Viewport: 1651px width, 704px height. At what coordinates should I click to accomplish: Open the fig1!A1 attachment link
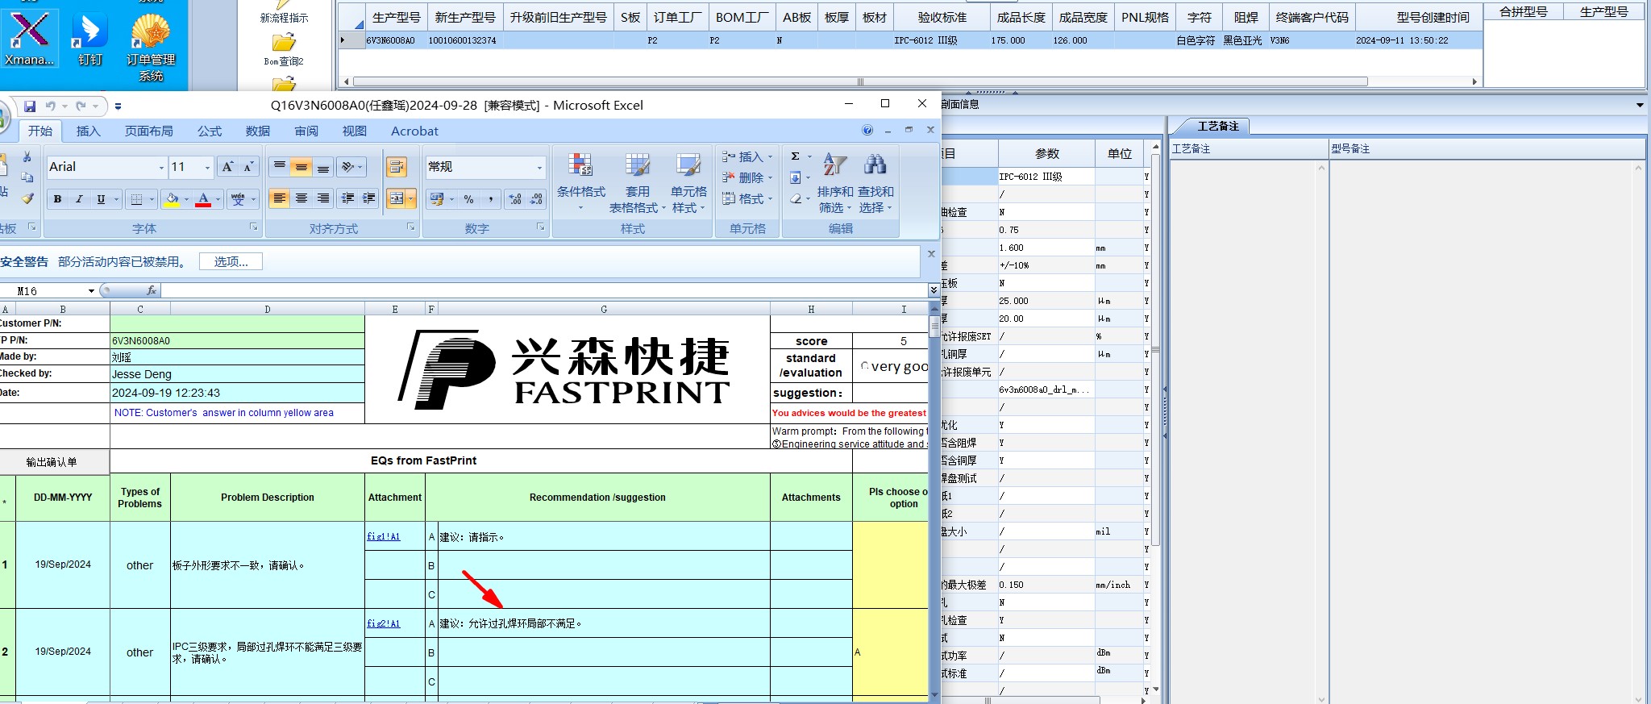(384, 536)
